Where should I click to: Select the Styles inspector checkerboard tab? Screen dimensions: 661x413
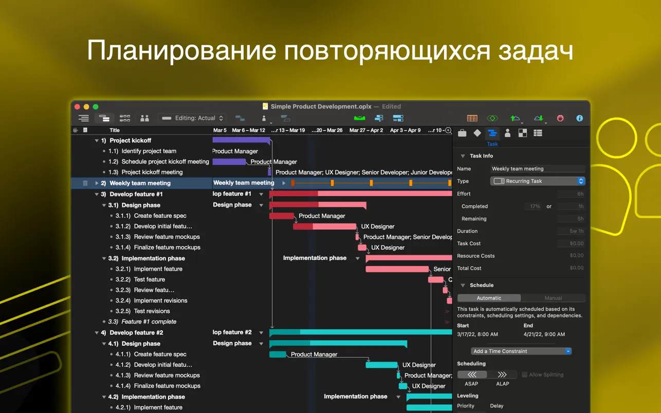point(522,134)
